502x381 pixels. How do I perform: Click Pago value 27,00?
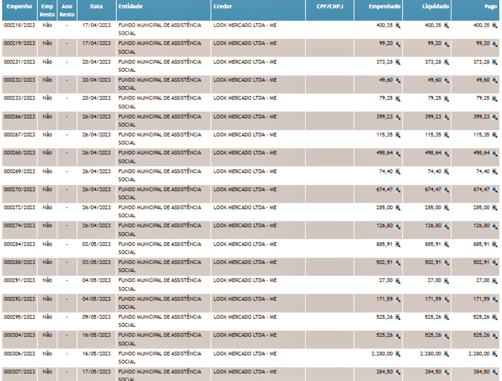coord(483,280)
